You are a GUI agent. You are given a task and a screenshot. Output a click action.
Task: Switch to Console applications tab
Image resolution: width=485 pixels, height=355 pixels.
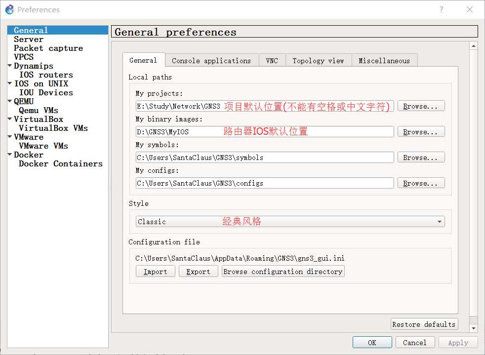(x=211, y=61)
